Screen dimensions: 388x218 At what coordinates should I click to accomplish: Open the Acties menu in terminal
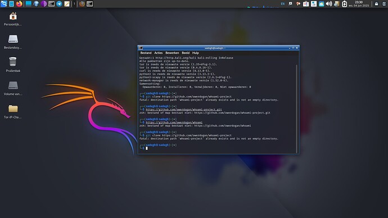click(x=159, y=53)
